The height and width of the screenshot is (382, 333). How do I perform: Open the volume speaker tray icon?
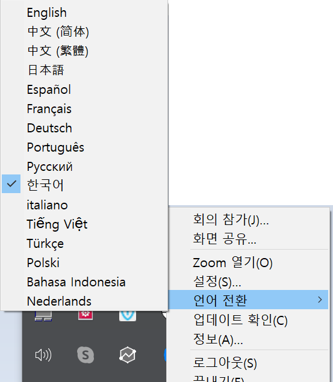(43, 355)
